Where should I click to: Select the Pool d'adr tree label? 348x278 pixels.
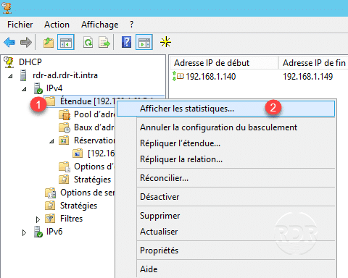coord(94,114)
